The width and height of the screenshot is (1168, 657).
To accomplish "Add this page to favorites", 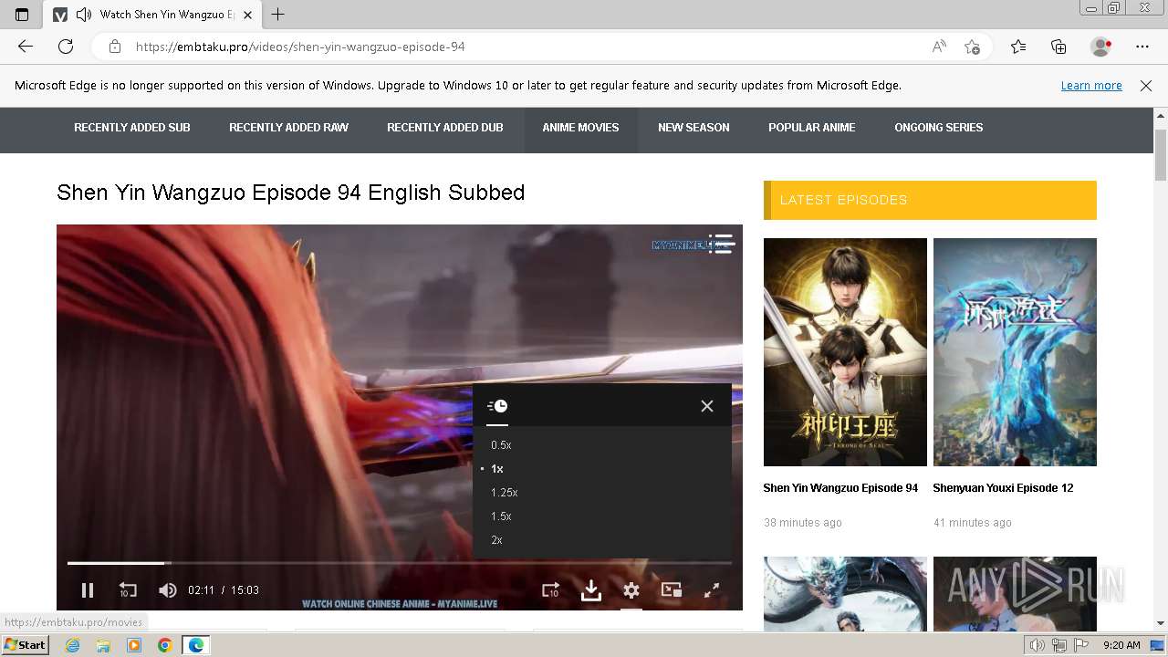I will point(972,47).
